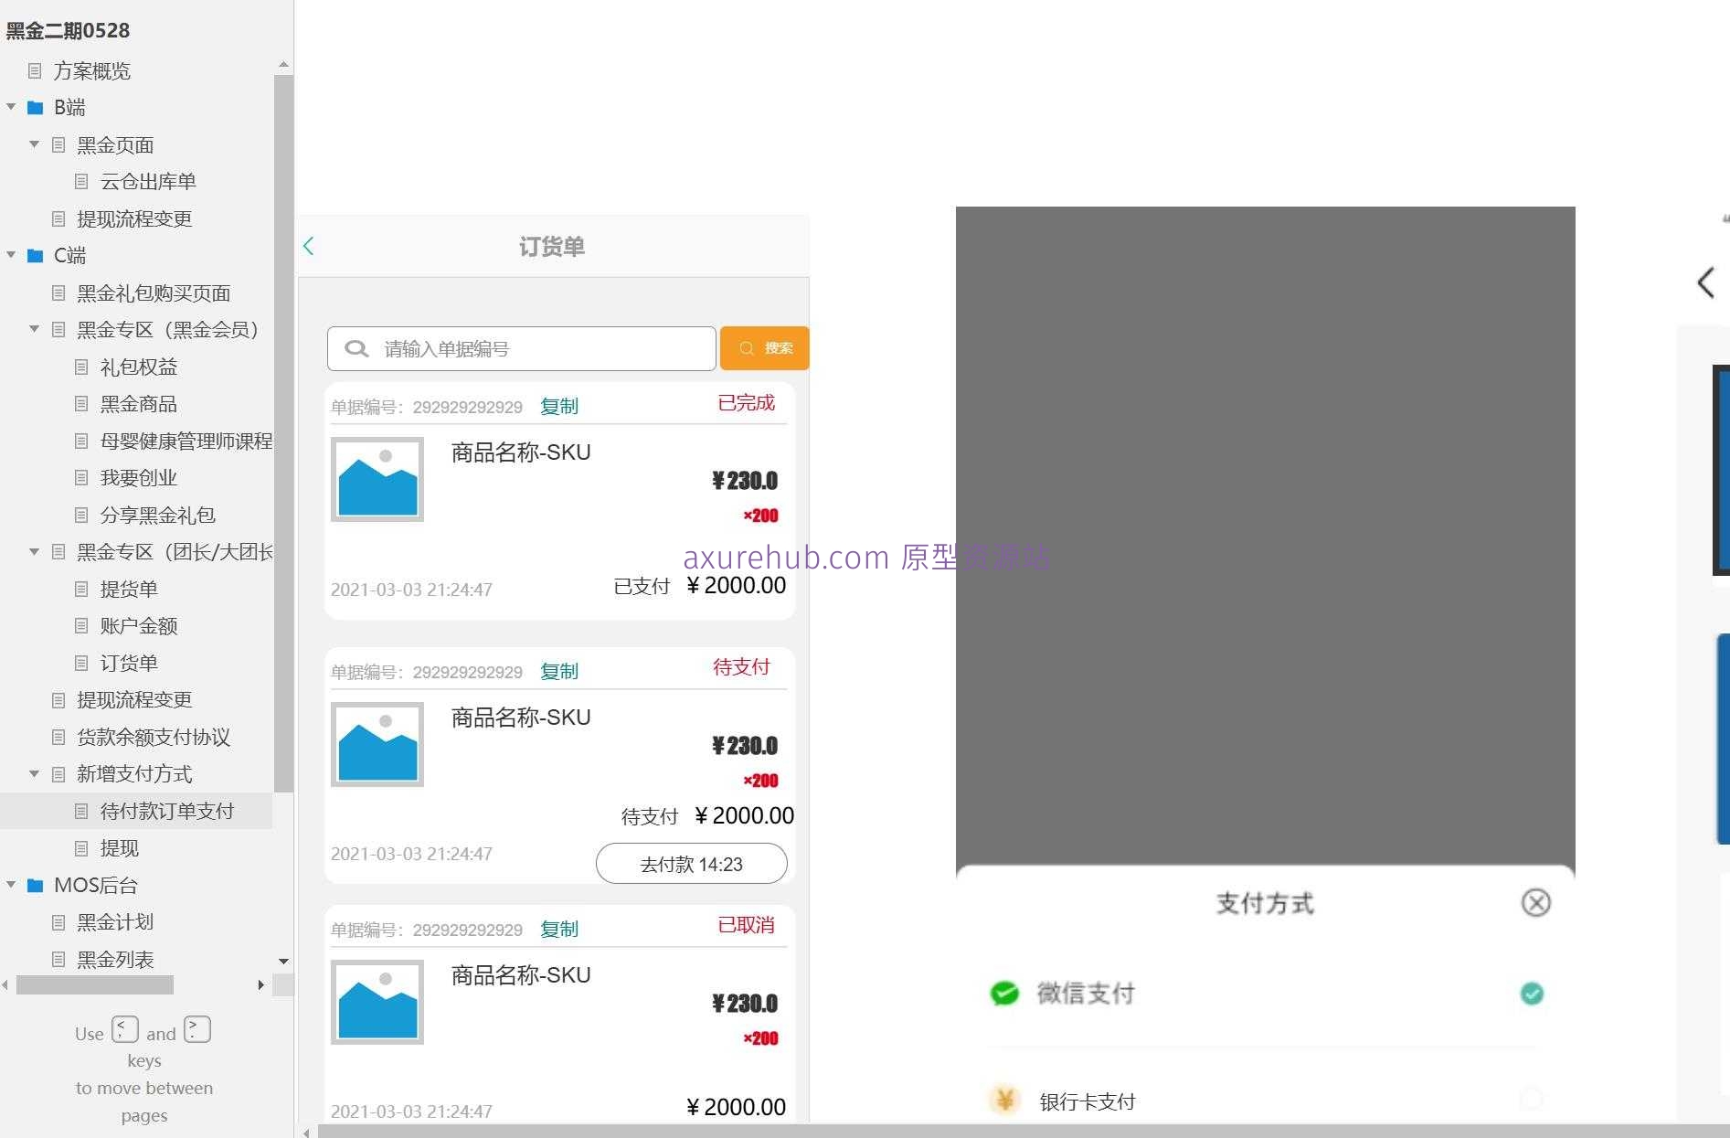
Task: Click the 去付款 14:23 payment button
Action: [x=691, y=864]
